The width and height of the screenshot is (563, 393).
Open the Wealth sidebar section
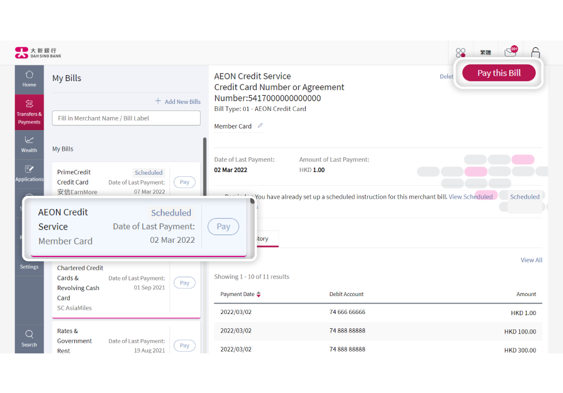pyautogui.click(x=29, y=144)
